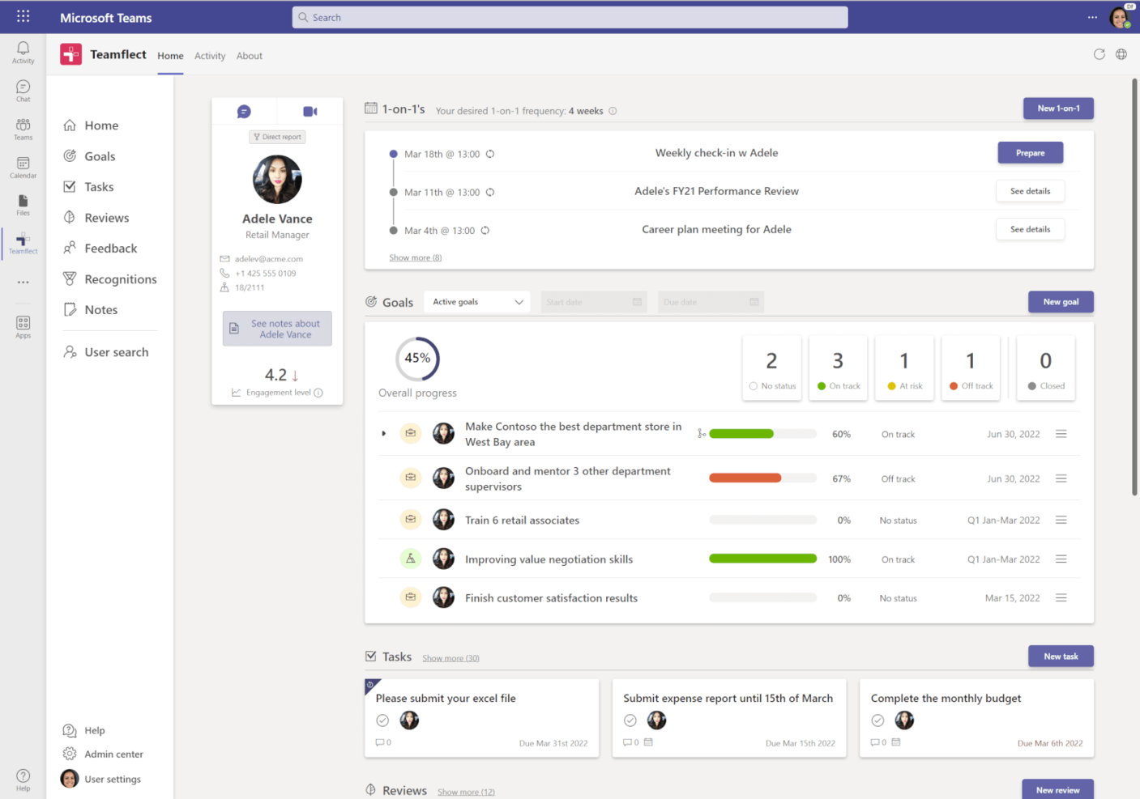Open Teams icon in the left rail
The width and height of the screenshot is (1140, 799).
(x=23, y=129)
